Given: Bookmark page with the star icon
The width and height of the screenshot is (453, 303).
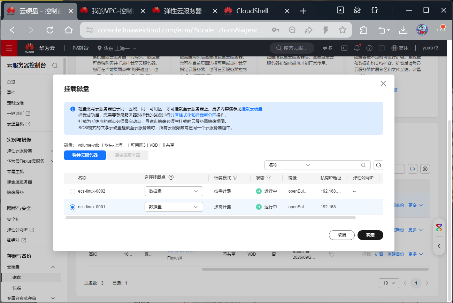Looking at the screenshot, I should tap(343, 30).
